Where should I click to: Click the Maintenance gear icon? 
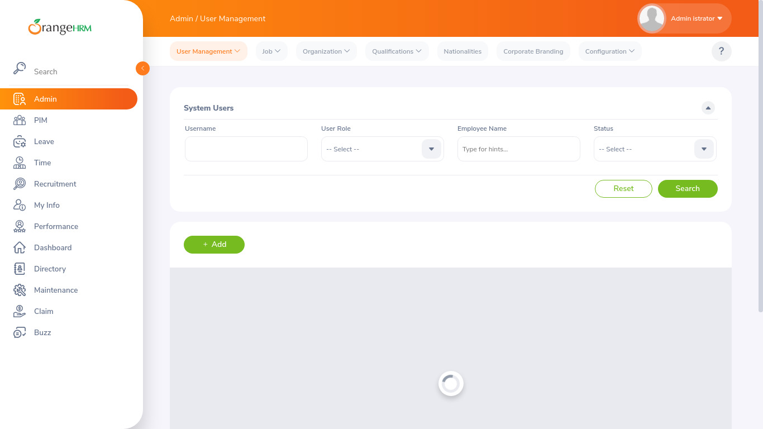point(20,290)
